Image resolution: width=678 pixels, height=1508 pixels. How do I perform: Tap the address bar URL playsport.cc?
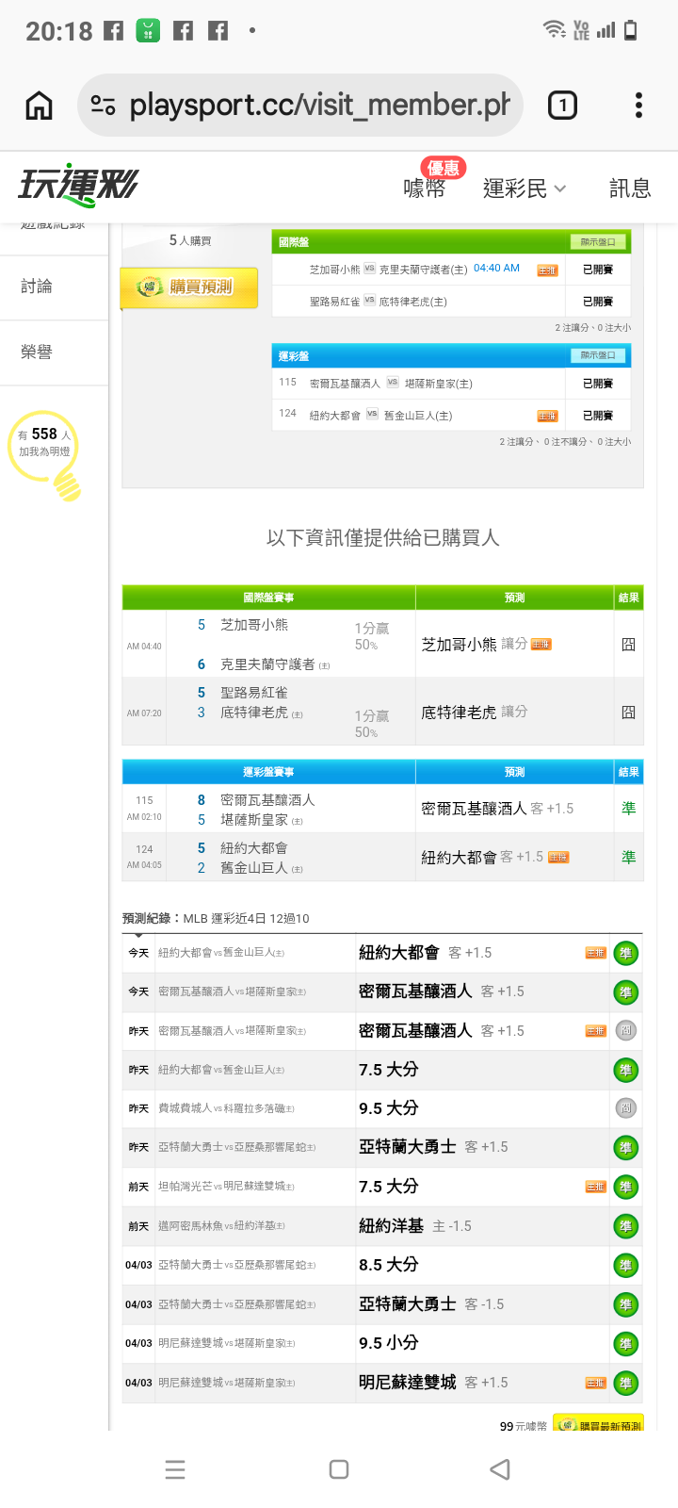pyautogui.click(x=319, y=105)
